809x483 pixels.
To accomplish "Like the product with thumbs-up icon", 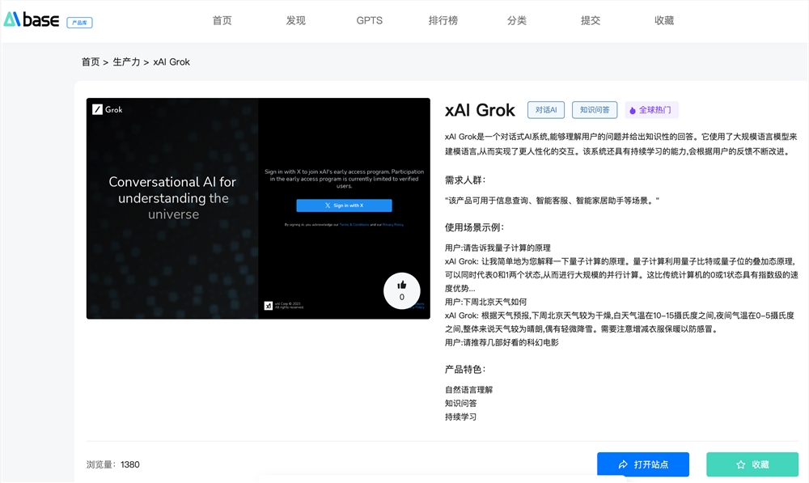I will (x=402, y=290).
